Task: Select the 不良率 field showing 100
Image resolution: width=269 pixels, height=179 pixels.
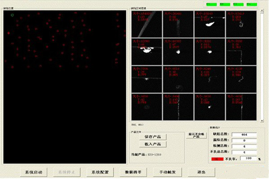Action: click(248, 158)
